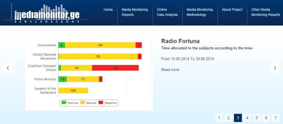
Task: Open Other Media Monitoring Reports menu
Action: pos(266,12)
